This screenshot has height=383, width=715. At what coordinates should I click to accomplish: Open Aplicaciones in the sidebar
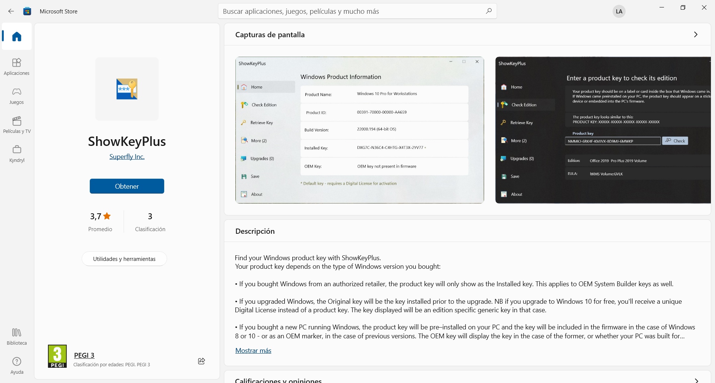[17, 67]
